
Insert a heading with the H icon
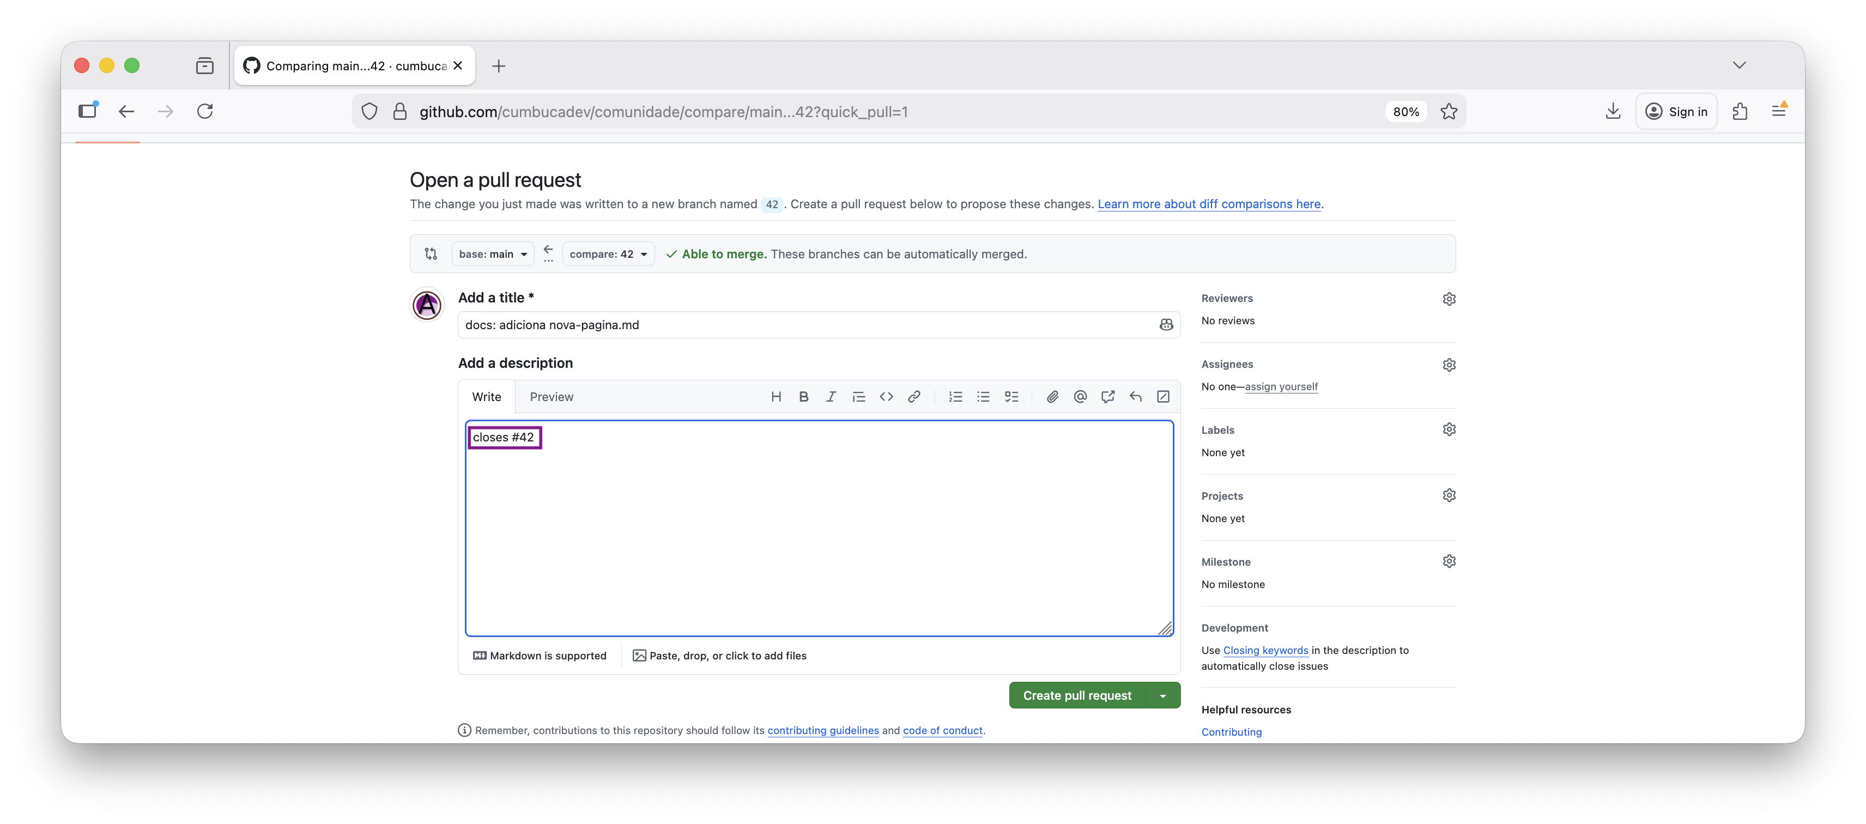click(x=776, y=396)
